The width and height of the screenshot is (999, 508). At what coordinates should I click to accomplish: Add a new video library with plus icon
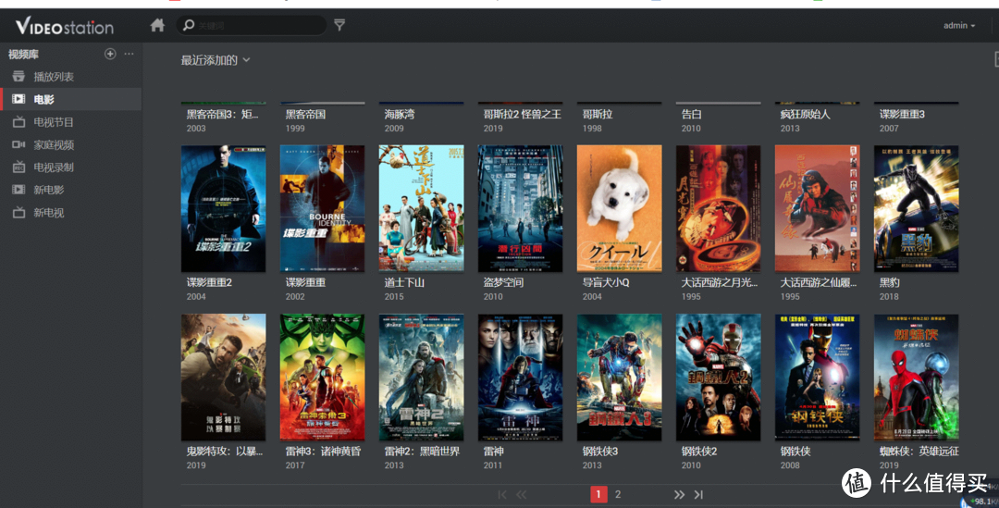(x=110, y=55)
